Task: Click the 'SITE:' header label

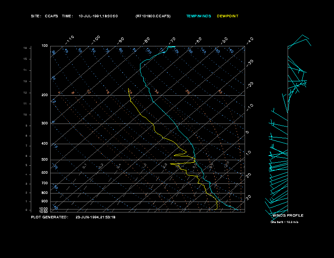Action: (x=36, y=16)
